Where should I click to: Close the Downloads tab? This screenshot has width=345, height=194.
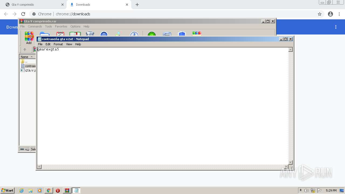pyautogui.click(x=127, y=5)
